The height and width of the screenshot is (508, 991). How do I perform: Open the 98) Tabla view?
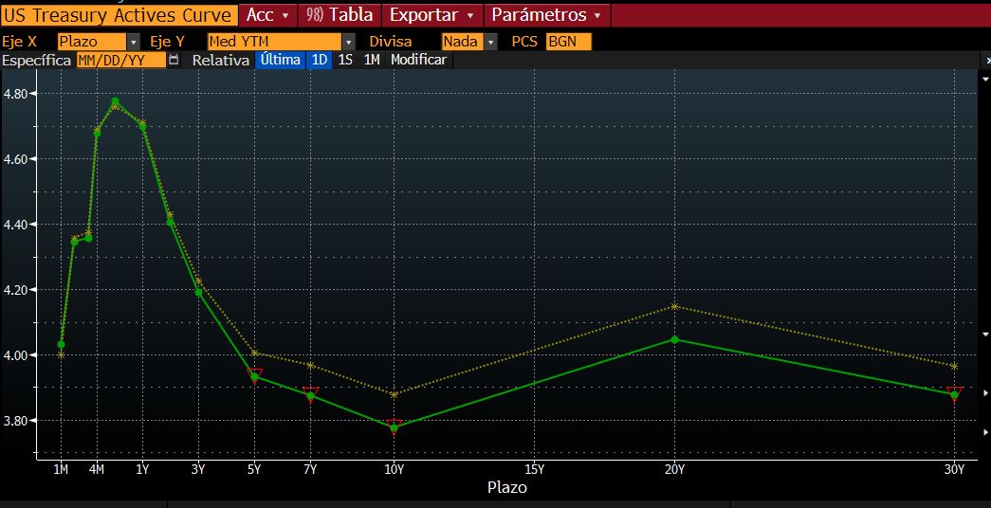(x=340, y=14)
